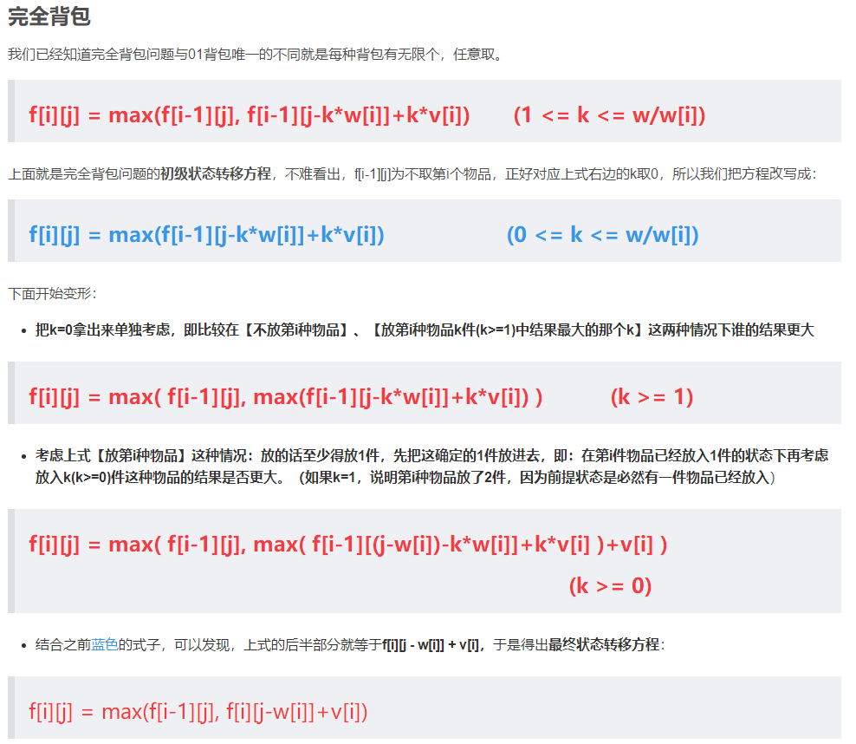The width and height of the screenshot is (856, 744).
Task: Click the text 下面开始变形:
Action: (x=52, y=293)
